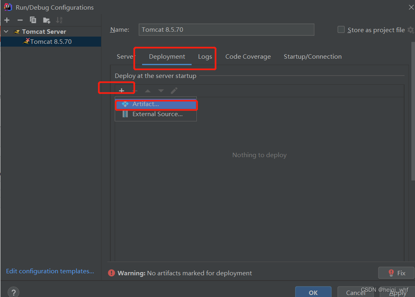This screenshot has height=297, width=415.
Task: Click the vertical scrollbar on right
Action: [413, 111]
